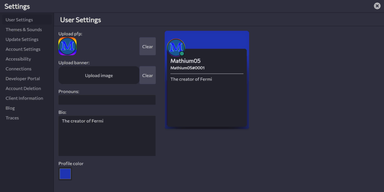Focus the Pronouns text field
This screenshot has height=192, width=384.
[x=107, y=100]
